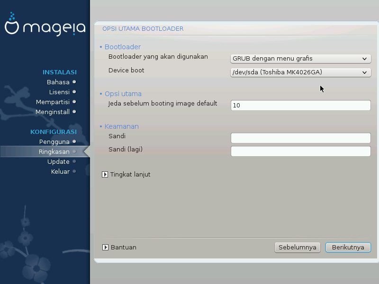Screen dimensions: 379x284
Task: Click the Update step bullet
Action: 74,161
